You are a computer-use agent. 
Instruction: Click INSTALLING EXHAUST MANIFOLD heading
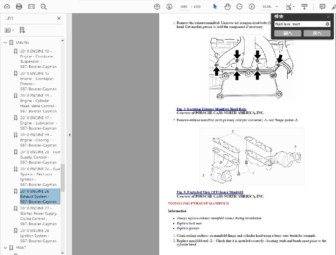(x=198, y=204)
